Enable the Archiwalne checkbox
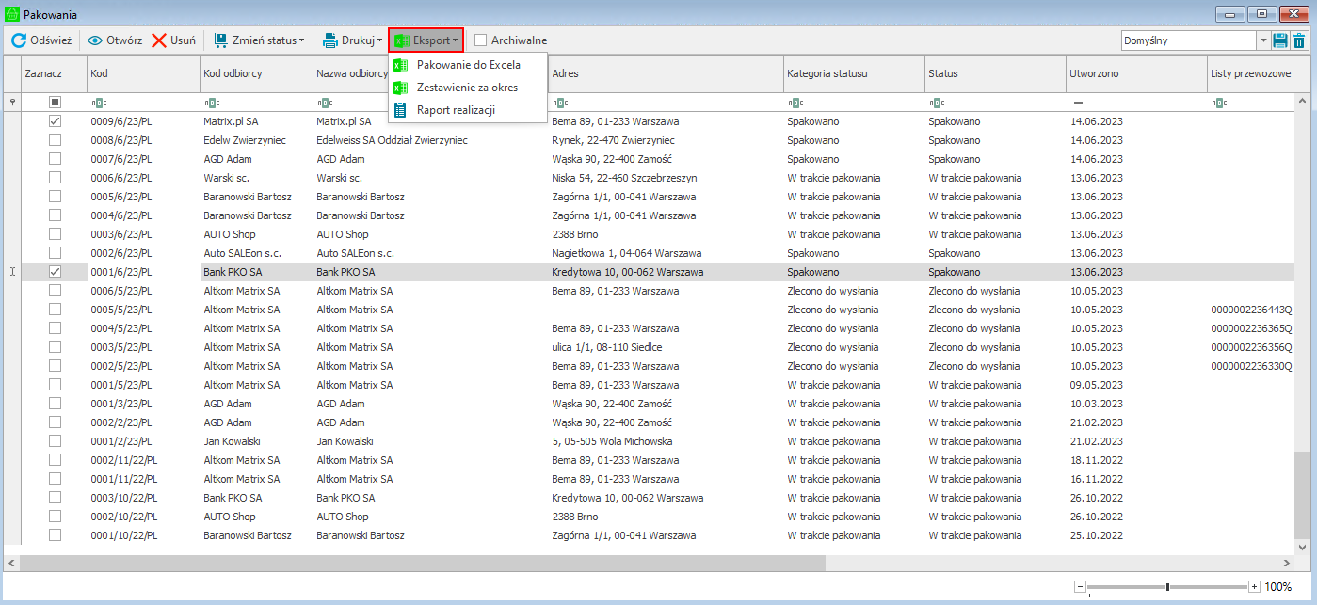The height and width of the screenshot is (605, 1317). pos(481,40)
